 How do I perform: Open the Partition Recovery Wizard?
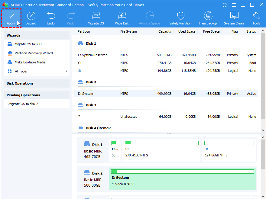(34, 53)
